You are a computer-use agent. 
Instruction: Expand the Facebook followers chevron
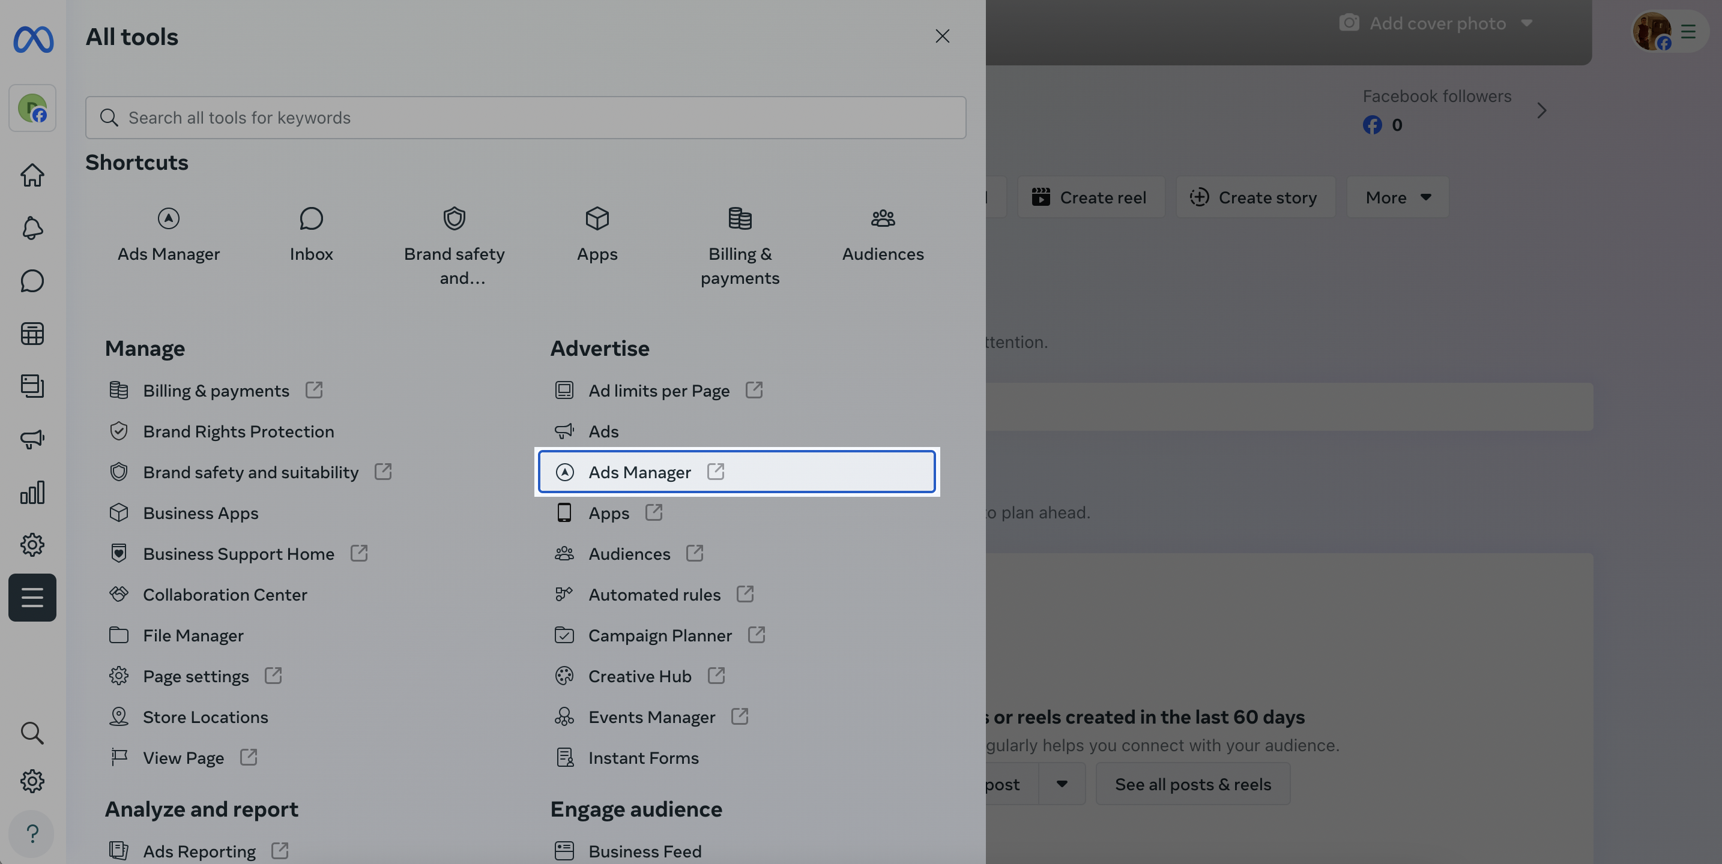pos(1541,110)
